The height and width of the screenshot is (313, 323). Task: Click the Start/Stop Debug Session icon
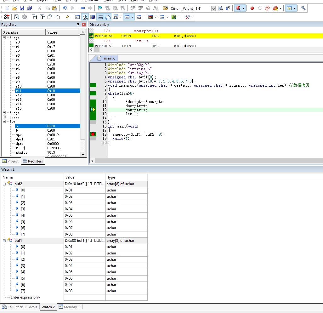238,8
